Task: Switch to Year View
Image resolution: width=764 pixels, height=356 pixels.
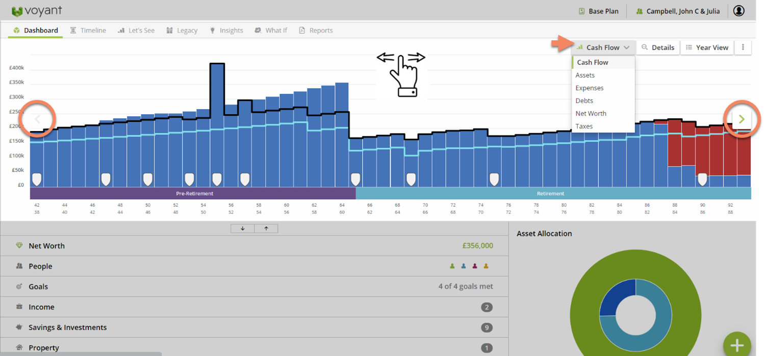Action: tap(707, 47)
